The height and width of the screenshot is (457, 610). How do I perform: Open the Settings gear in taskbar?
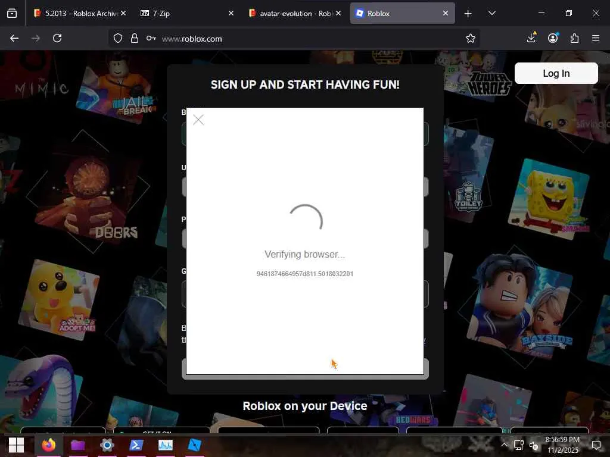click(107, 445)
